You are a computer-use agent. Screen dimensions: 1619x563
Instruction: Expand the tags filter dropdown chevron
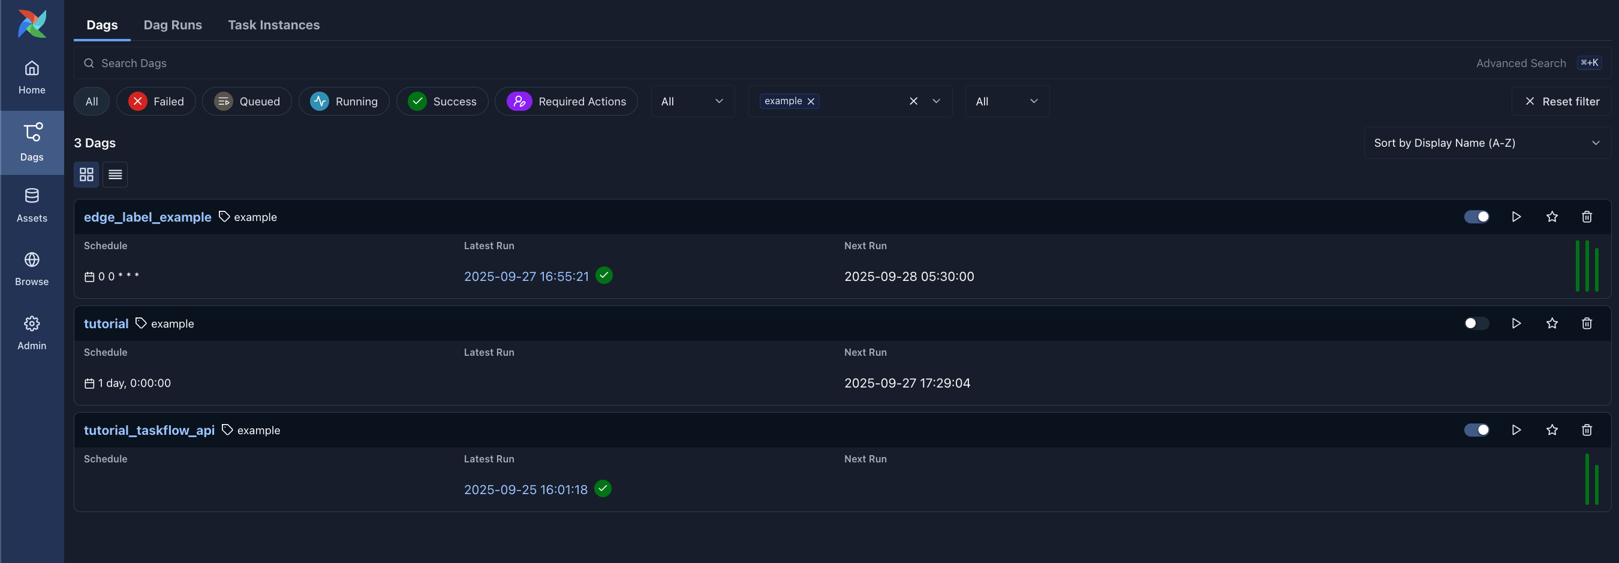936,101
